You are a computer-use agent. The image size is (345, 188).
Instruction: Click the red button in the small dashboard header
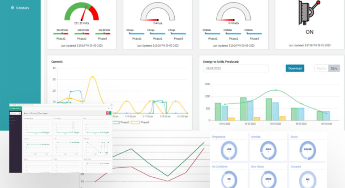[x=107, y=113]
